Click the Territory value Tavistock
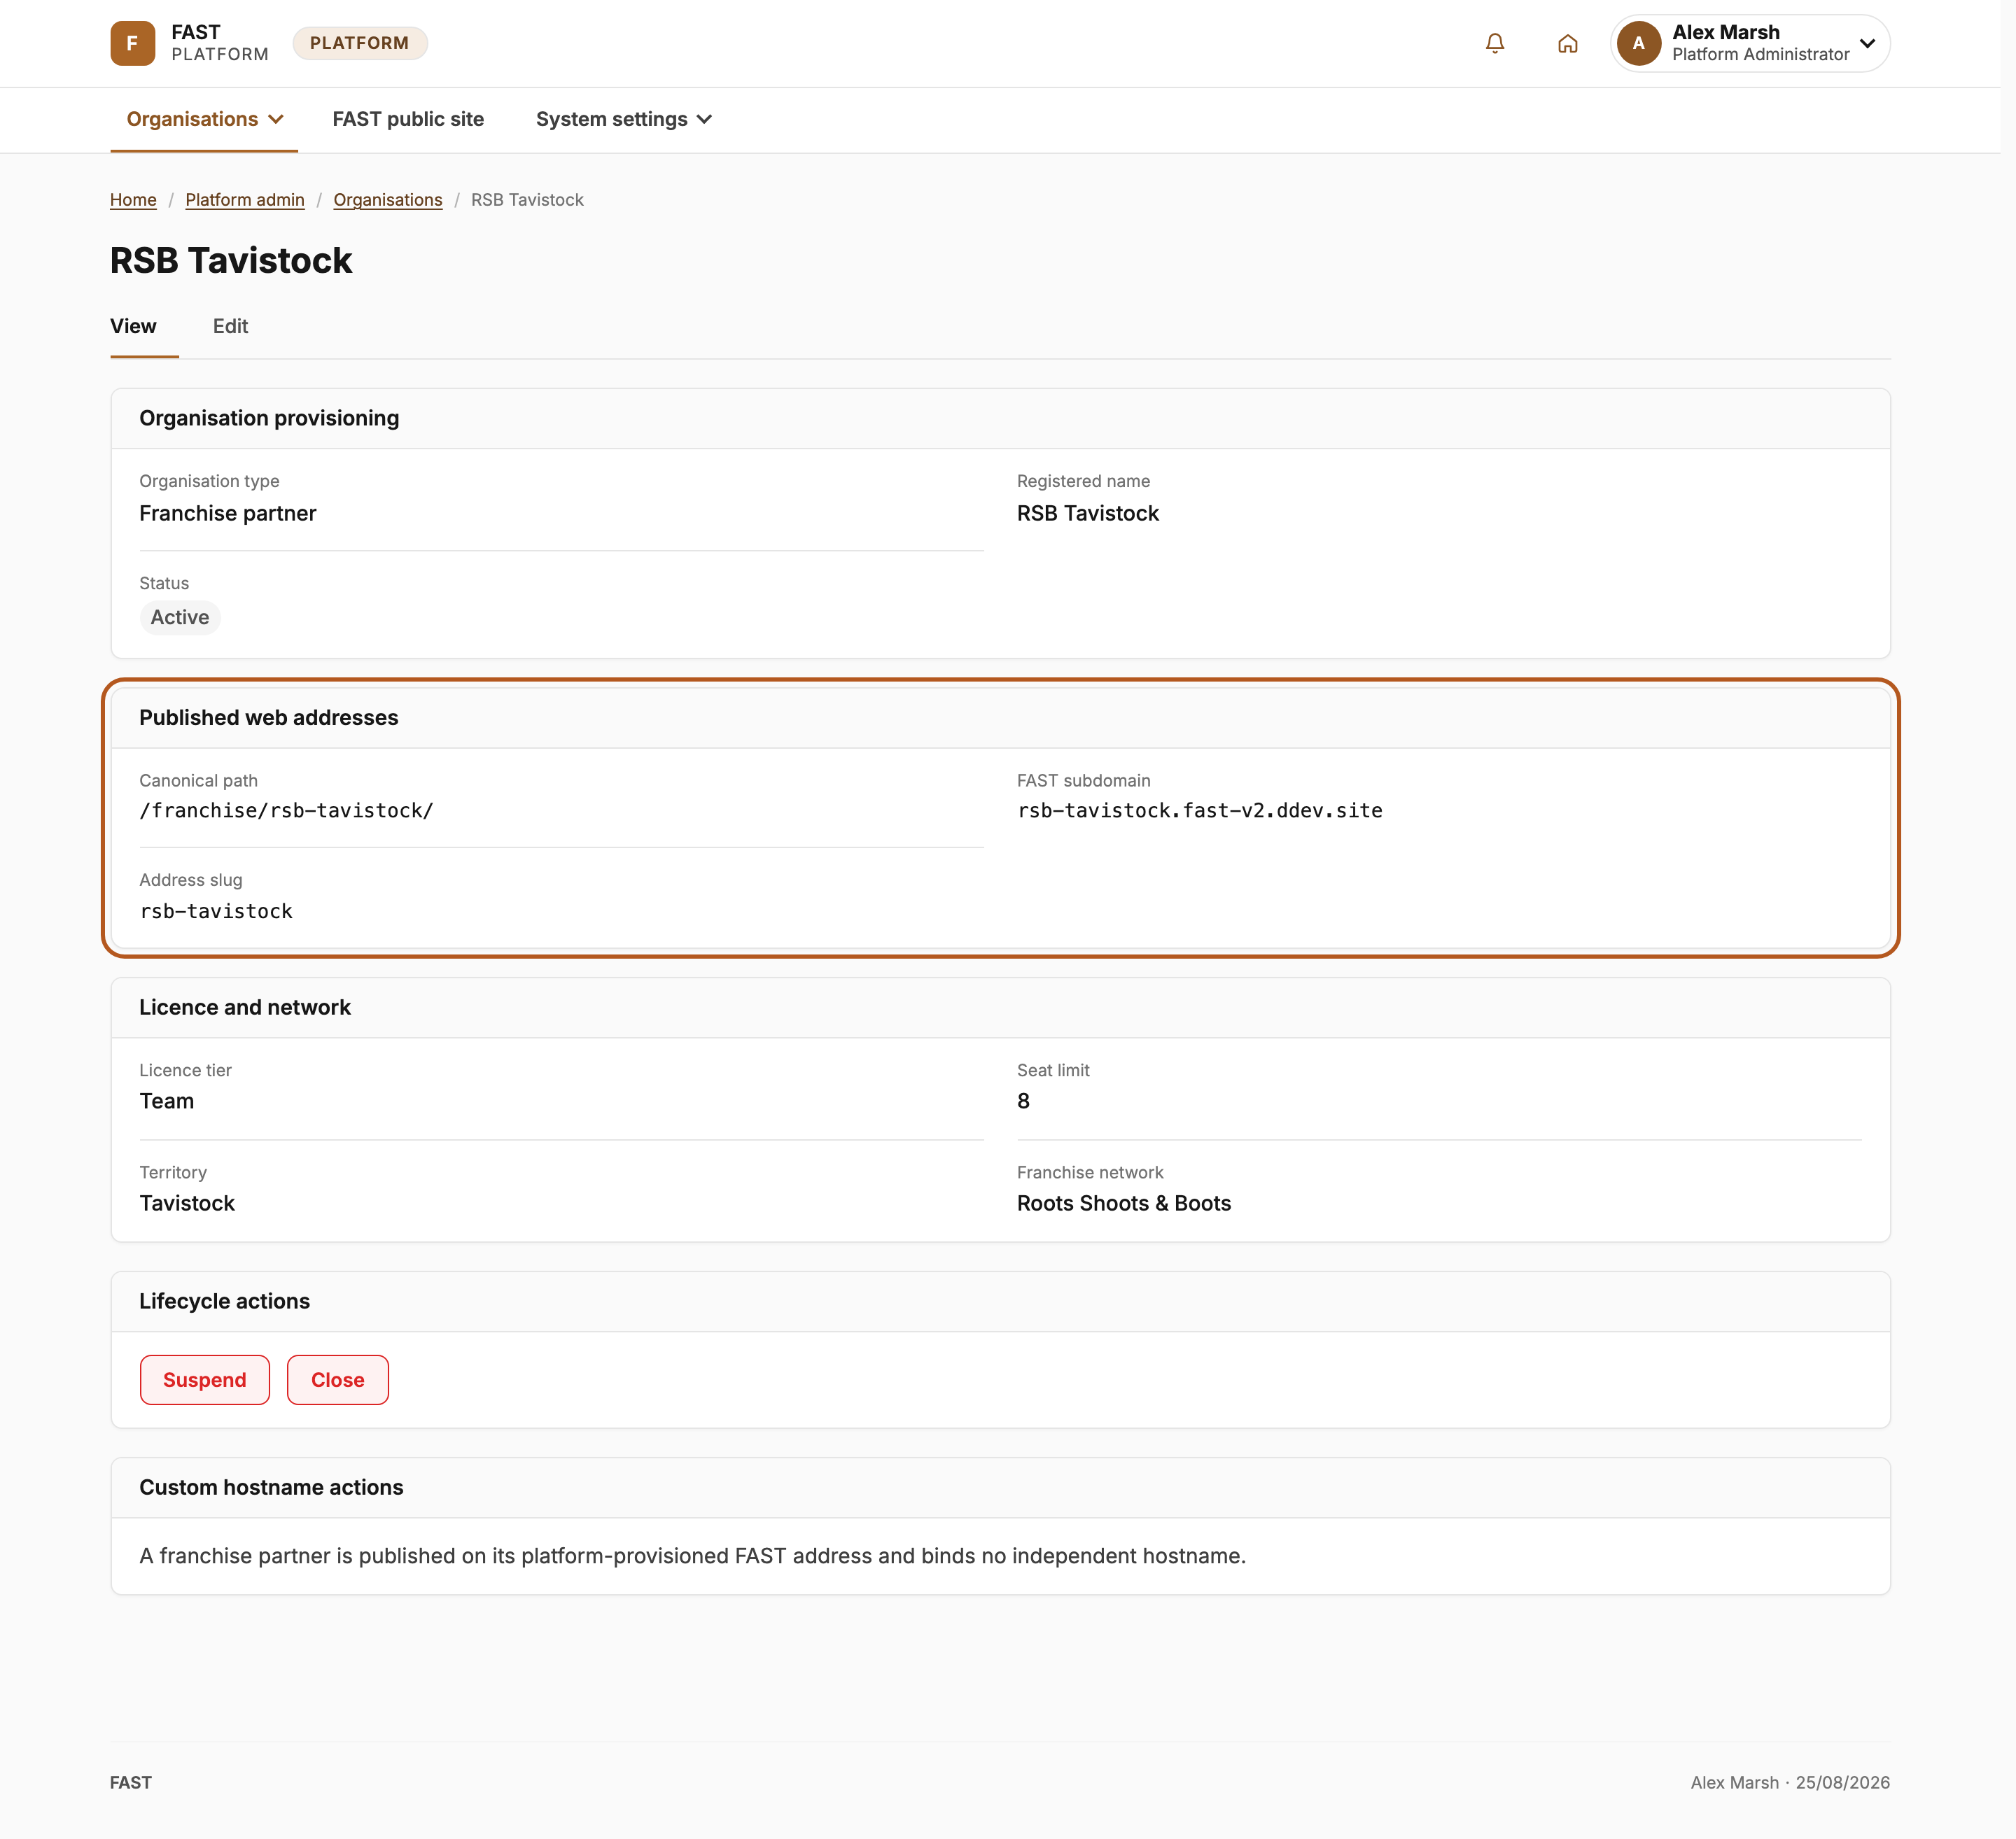Viewport: 2016px width, 1839px height. point(187,1202)
